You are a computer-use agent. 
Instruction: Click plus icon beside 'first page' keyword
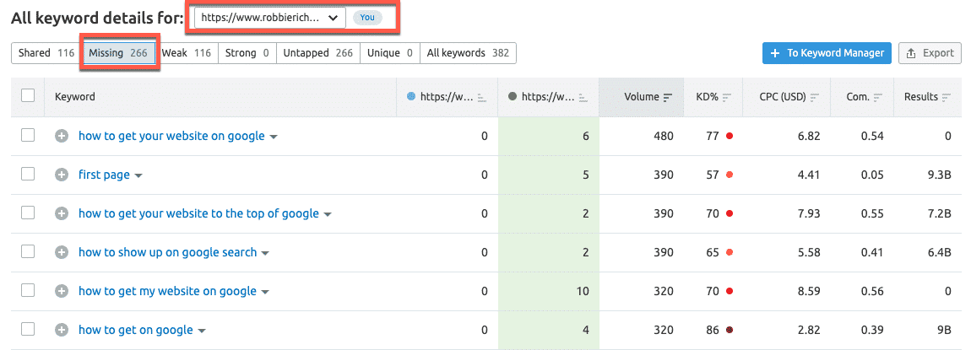pyautogui.click(x=62, y=175)
